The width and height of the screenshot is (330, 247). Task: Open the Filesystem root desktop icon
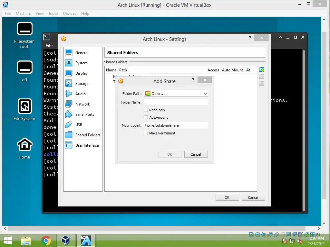24,35
